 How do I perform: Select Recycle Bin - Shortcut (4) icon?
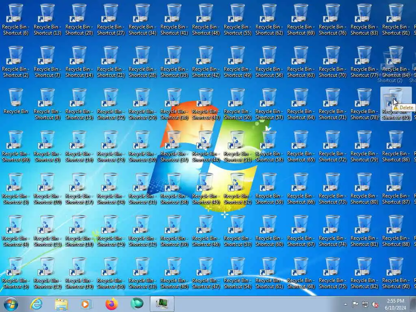[16, 231]
